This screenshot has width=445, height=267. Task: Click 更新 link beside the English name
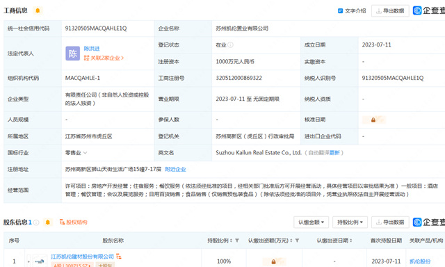click(x=334, y=153)
